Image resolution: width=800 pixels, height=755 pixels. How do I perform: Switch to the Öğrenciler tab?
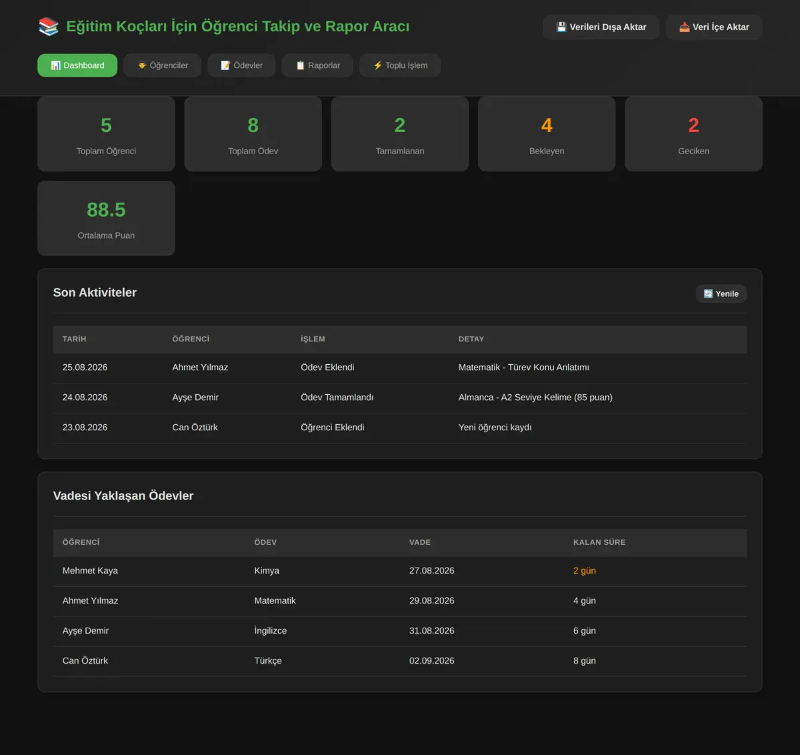pyautogui.click(x=163, y=65)
